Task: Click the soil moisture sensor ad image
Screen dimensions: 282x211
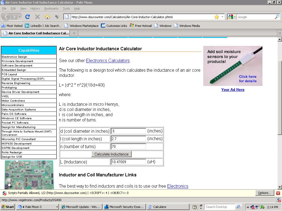Action: coord(233,66)
